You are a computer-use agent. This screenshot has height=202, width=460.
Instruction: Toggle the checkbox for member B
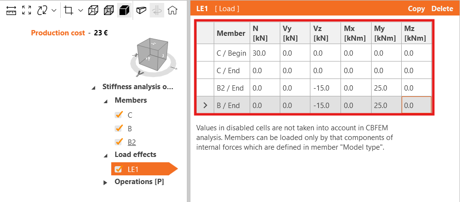click(118, 129)
